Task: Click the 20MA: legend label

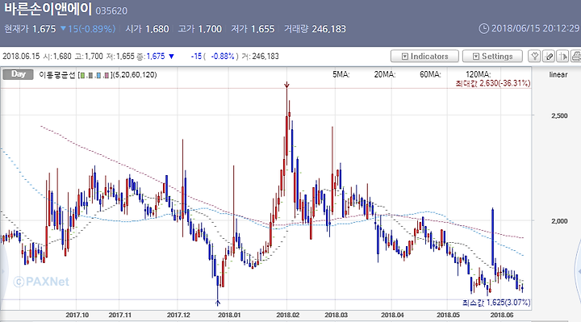Action: coord(385,74)
